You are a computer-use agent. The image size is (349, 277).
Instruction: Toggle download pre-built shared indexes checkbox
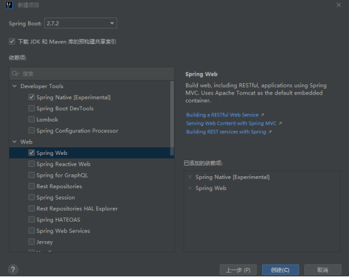(12, 42)
